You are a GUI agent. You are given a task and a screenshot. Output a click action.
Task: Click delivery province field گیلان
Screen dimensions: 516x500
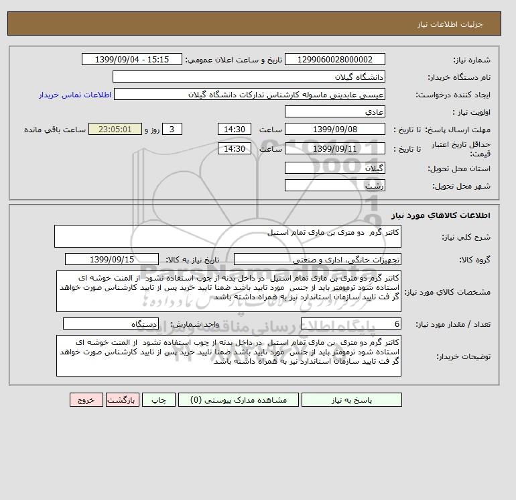point(335,168)
